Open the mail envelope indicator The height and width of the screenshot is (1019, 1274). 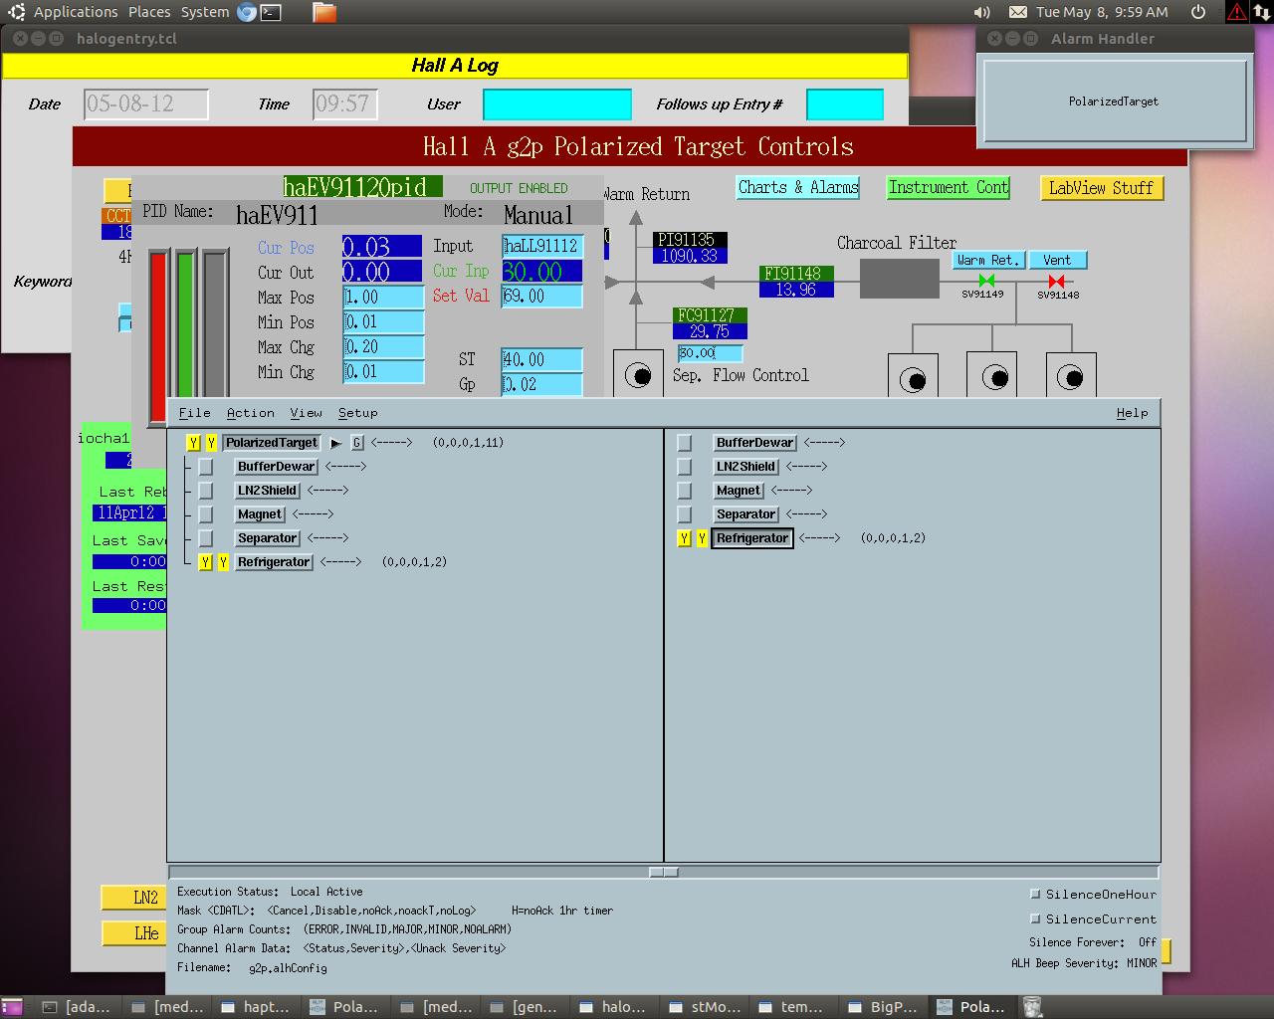coord(1018,12)
